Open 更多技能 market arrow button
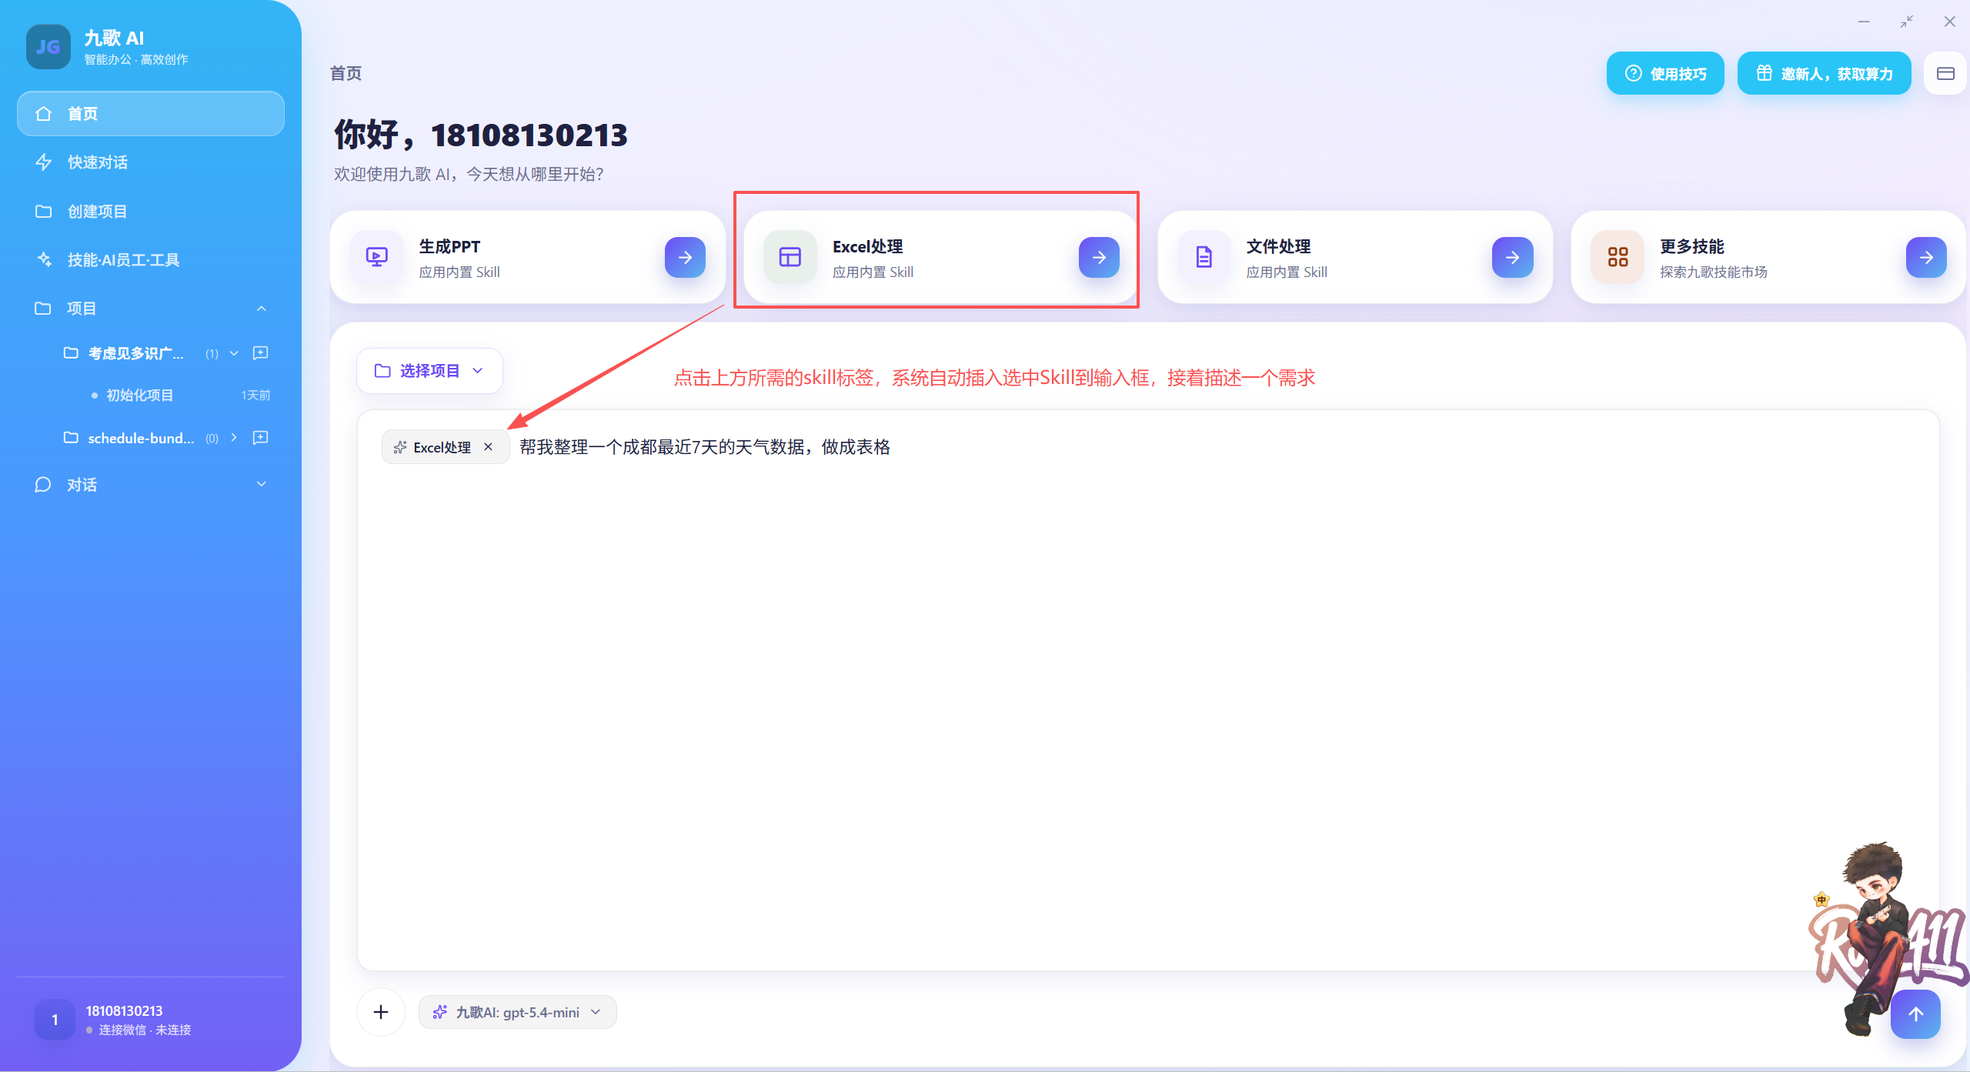 [x=1926, y=257]
